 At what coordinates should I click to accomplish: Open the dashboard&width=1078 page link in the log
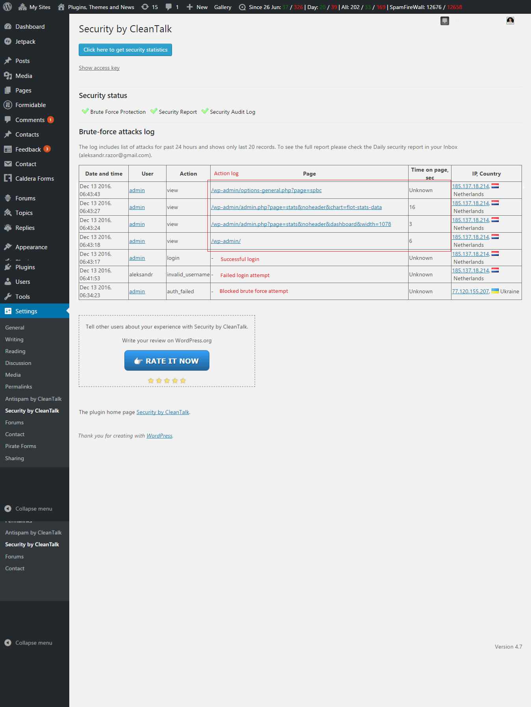pos(301,224)
